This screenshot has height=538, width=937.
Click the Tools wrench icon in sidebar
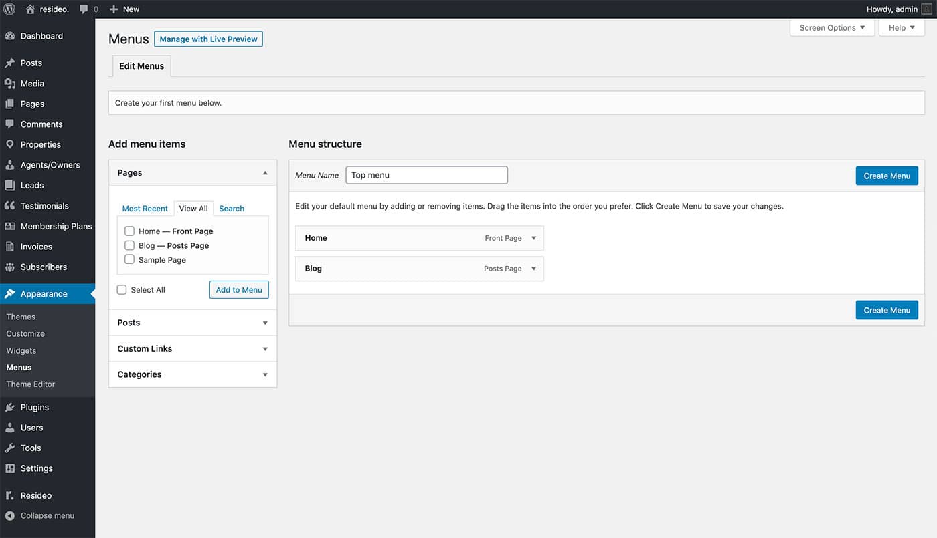[9, 448]
